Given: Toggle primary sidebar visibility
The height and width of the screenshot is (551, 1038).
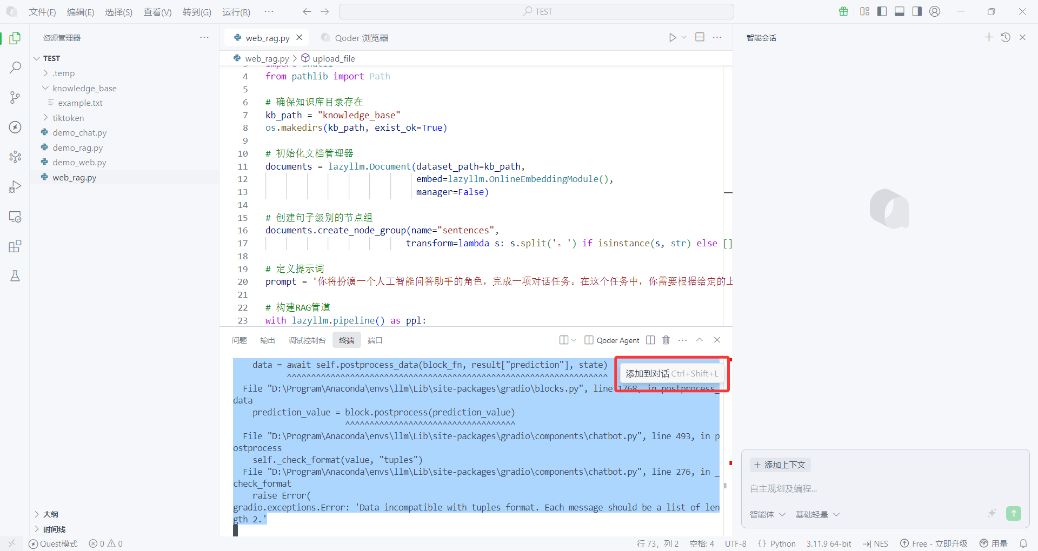Looking at the screenshot, I should pos(882,11).
